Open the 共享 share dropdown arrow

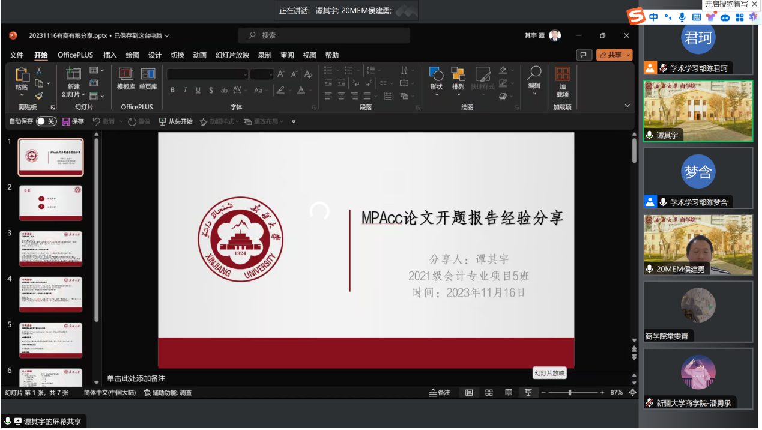point(629,55)
